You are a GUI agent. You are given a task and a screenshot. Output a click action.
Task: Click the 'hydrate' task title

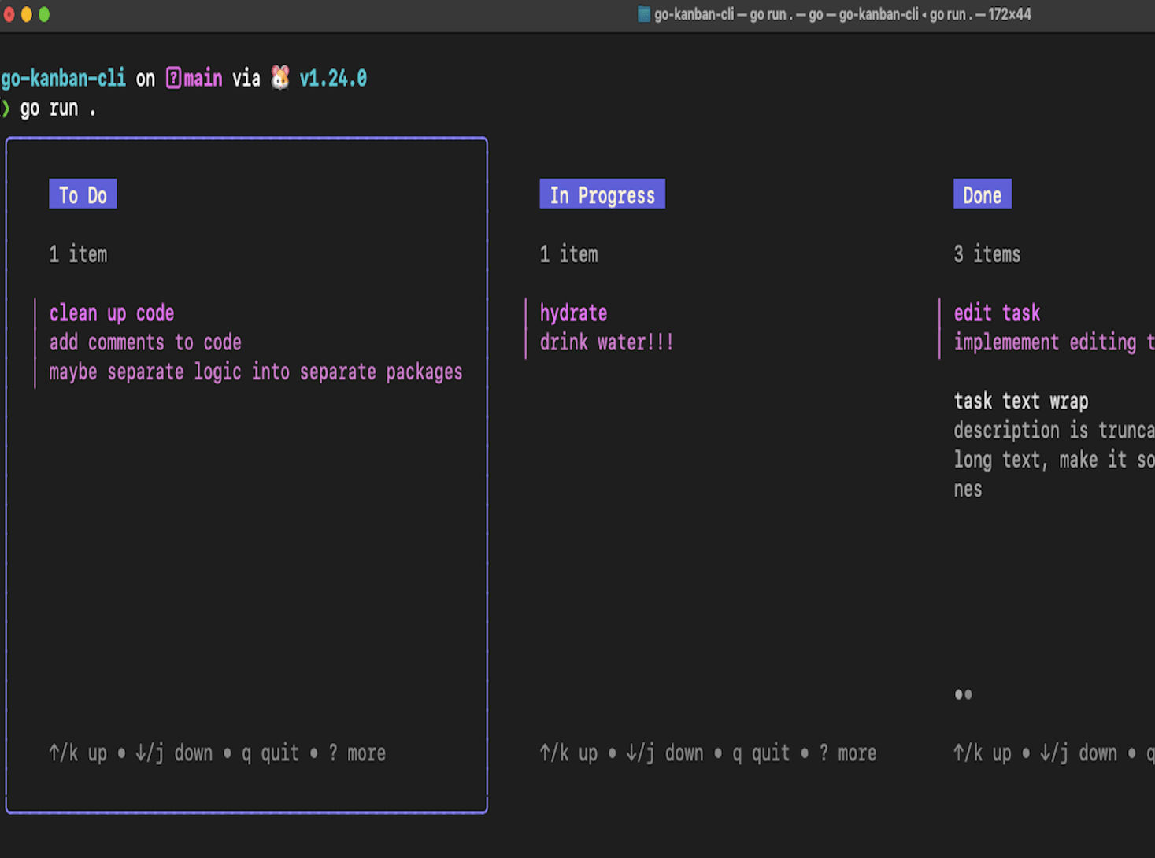[573, 313]
